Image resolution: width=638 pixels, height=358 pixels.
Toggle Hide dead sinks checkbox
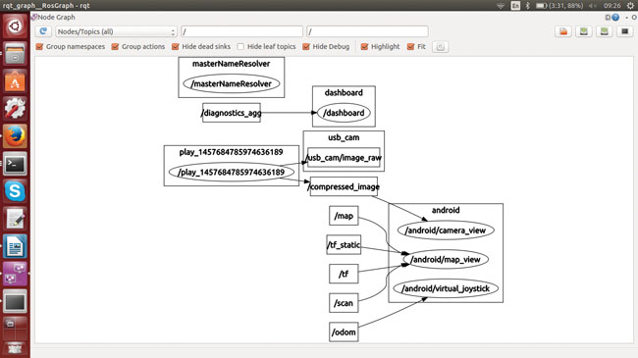click(176, 47)
